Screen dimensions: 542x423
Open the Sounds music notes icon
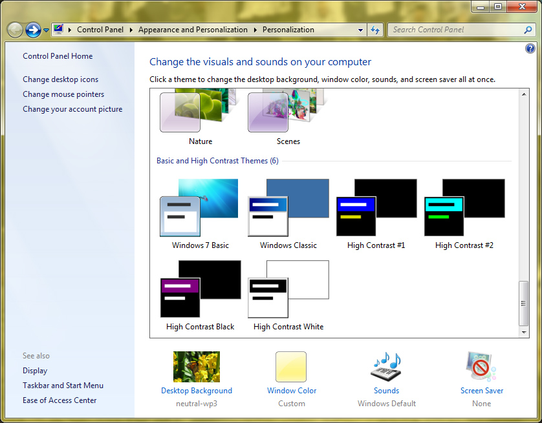click(387, 367)
